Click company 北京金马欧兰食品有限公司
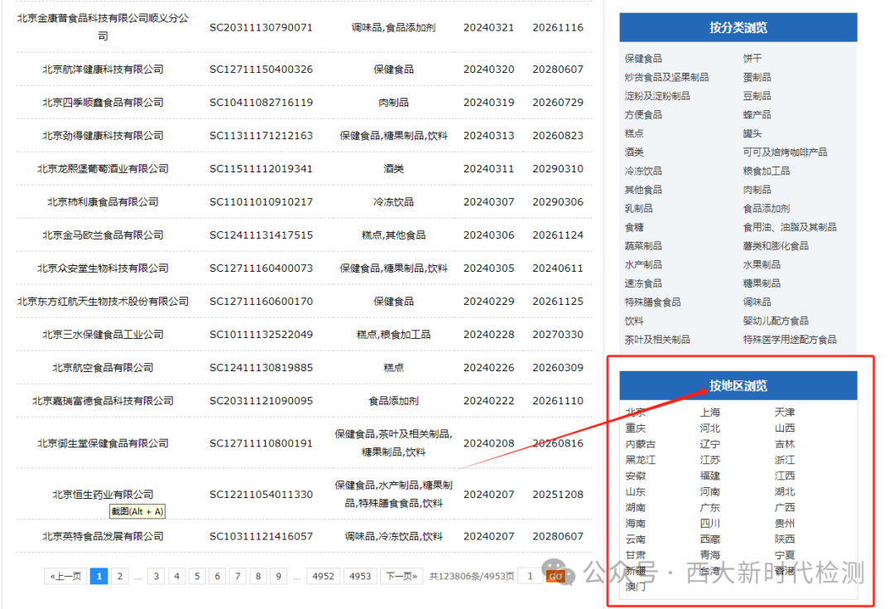The height and width of the screenshot is (609, 894). tap(103, 234)
